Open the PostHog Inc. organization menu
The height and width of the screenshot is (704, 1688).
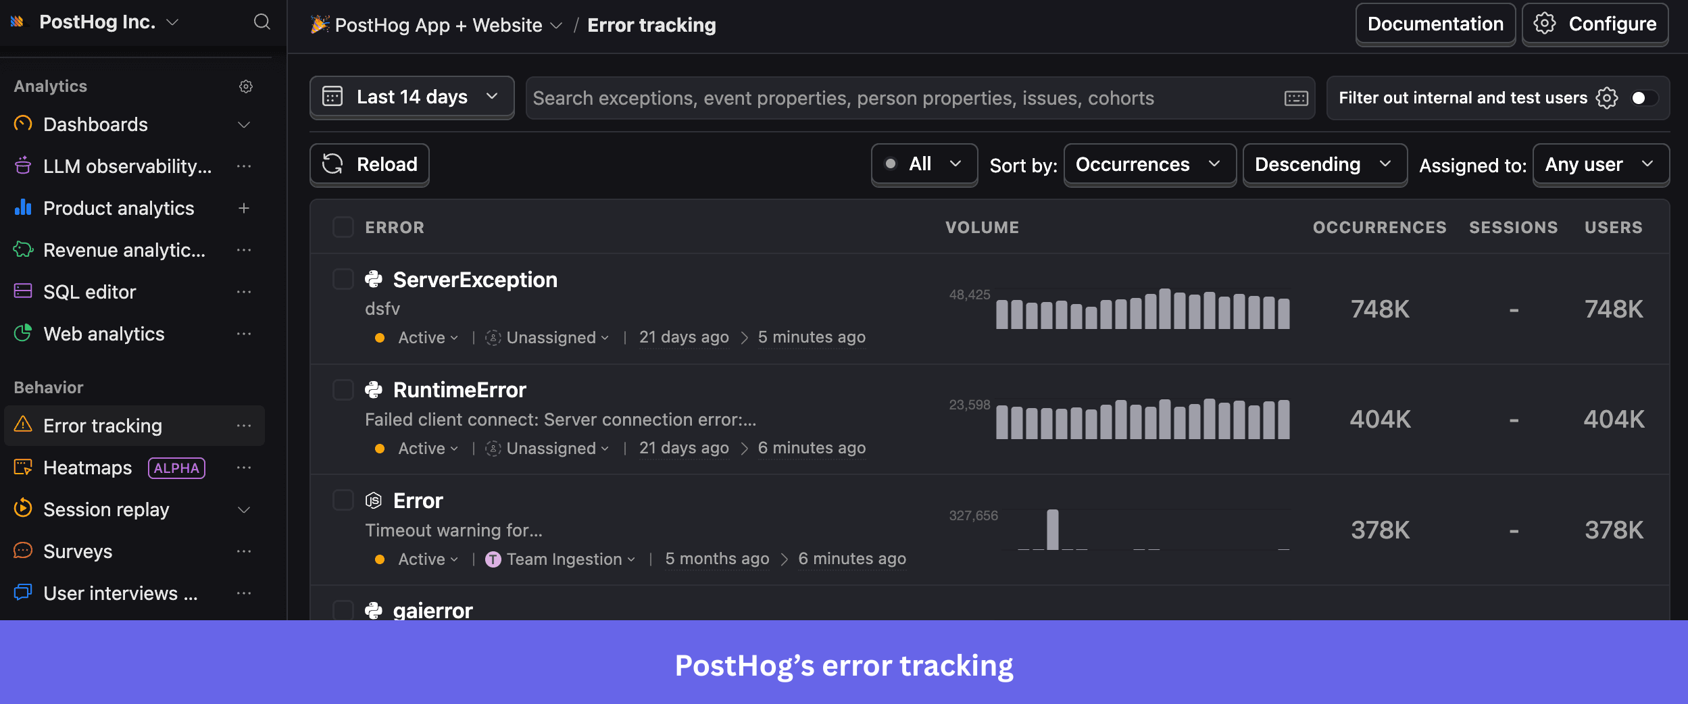(x=98, y=21)
